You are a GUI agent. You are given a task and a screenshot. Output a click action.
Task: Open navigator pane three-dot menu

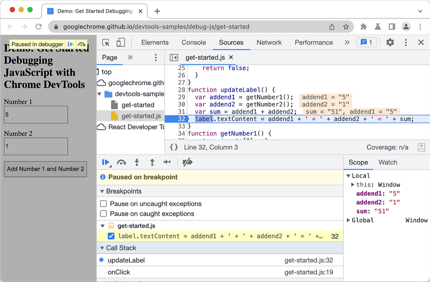(156, 57)
